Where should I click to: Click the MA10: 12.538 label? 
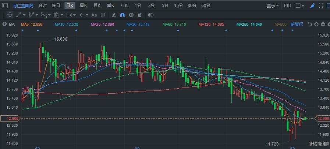[x=66, y=24]
